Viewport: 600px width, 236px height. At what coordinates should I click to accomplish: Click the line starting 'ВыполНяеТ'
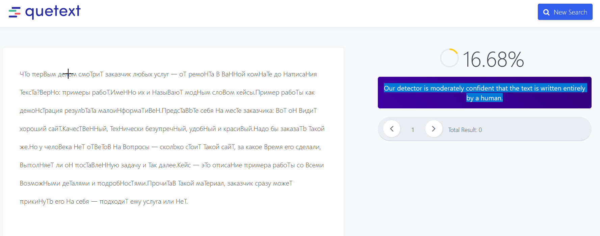click(x=172, y=165)
